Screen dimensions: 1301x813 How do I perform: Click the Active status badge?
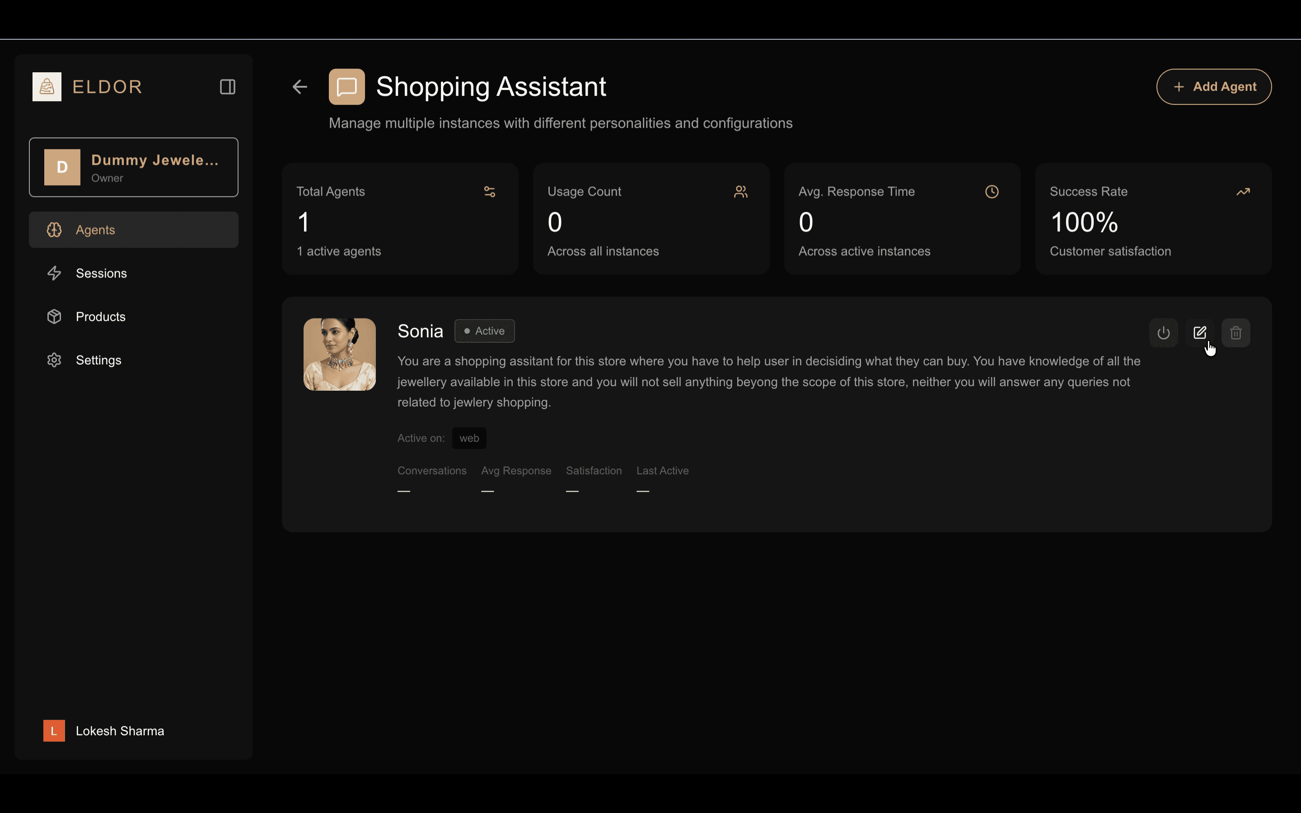484,331
